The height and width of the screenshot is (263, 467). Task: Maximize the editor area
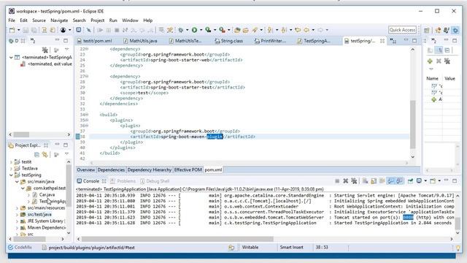point(414,41)
